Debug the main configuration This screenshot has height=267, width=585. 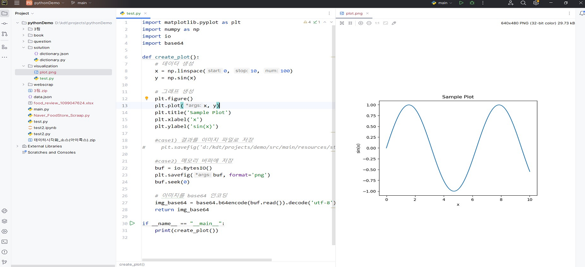[x=472, y=3]
